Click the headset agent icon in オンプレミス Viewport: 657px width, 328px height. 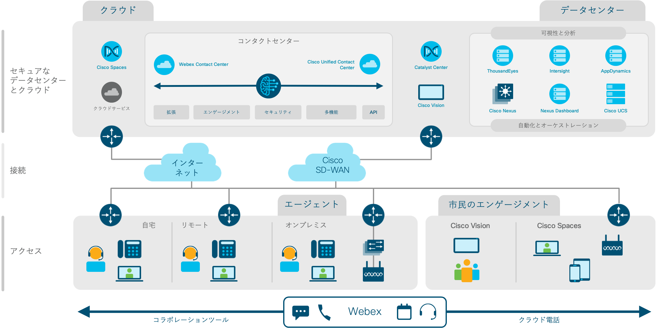click(290, 259)
